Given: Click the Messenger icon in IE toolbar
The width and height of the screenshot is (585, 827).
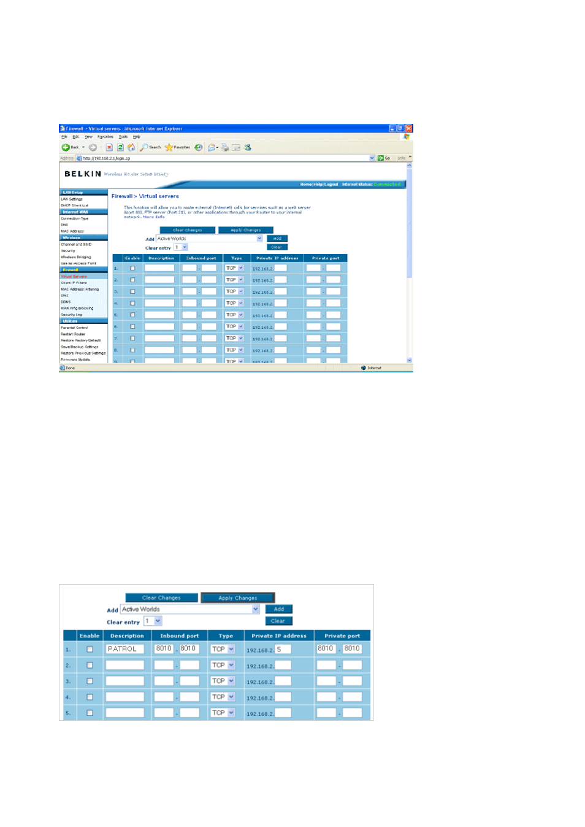Looking at the screenshot, I should [x=248, y=147].
